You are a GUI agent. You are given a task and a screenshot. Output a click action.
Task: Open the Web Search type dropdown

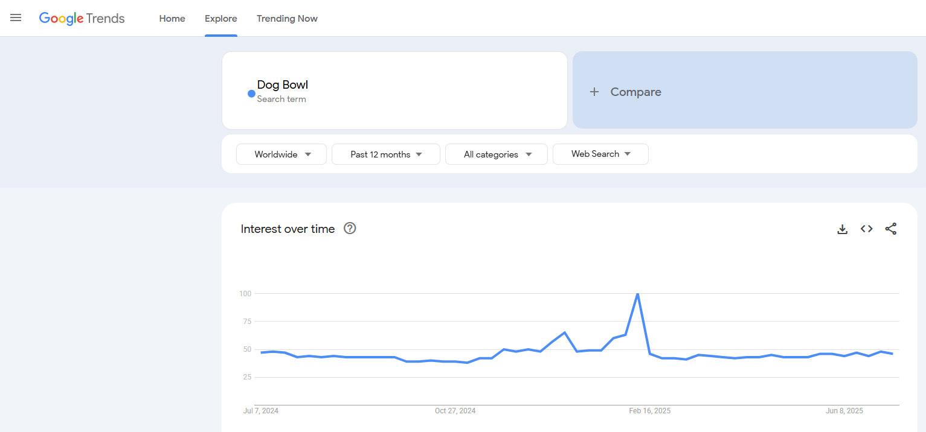600,154
